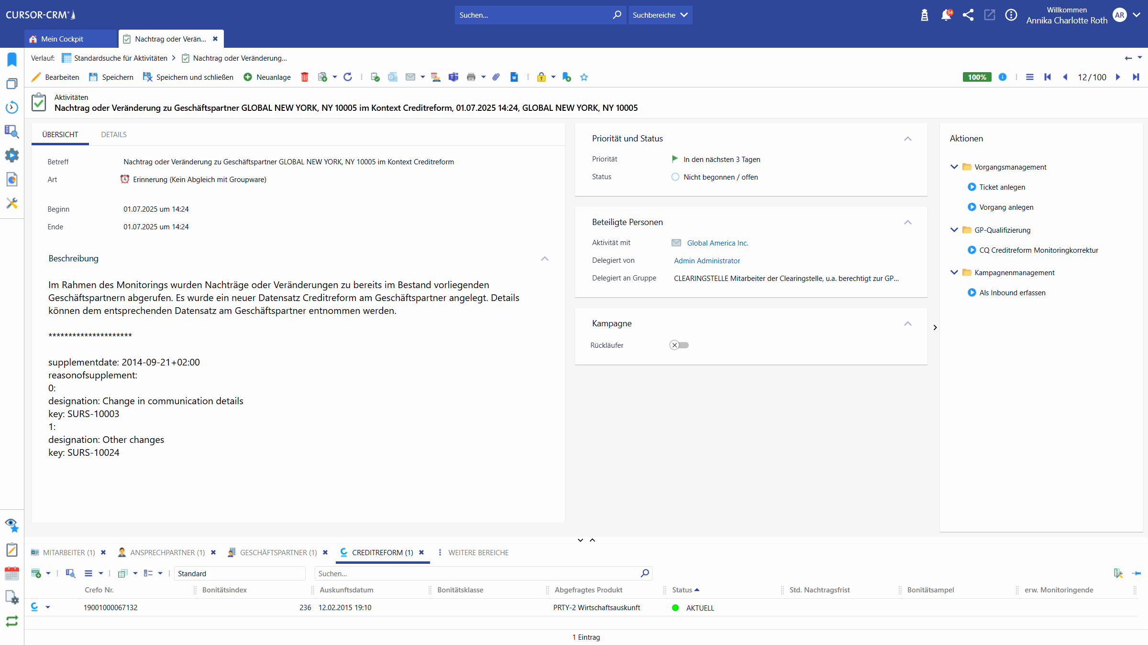Click CQ Creditreform Monitoringkorrektur action
1148x645 pixels.
(1038, 250)
